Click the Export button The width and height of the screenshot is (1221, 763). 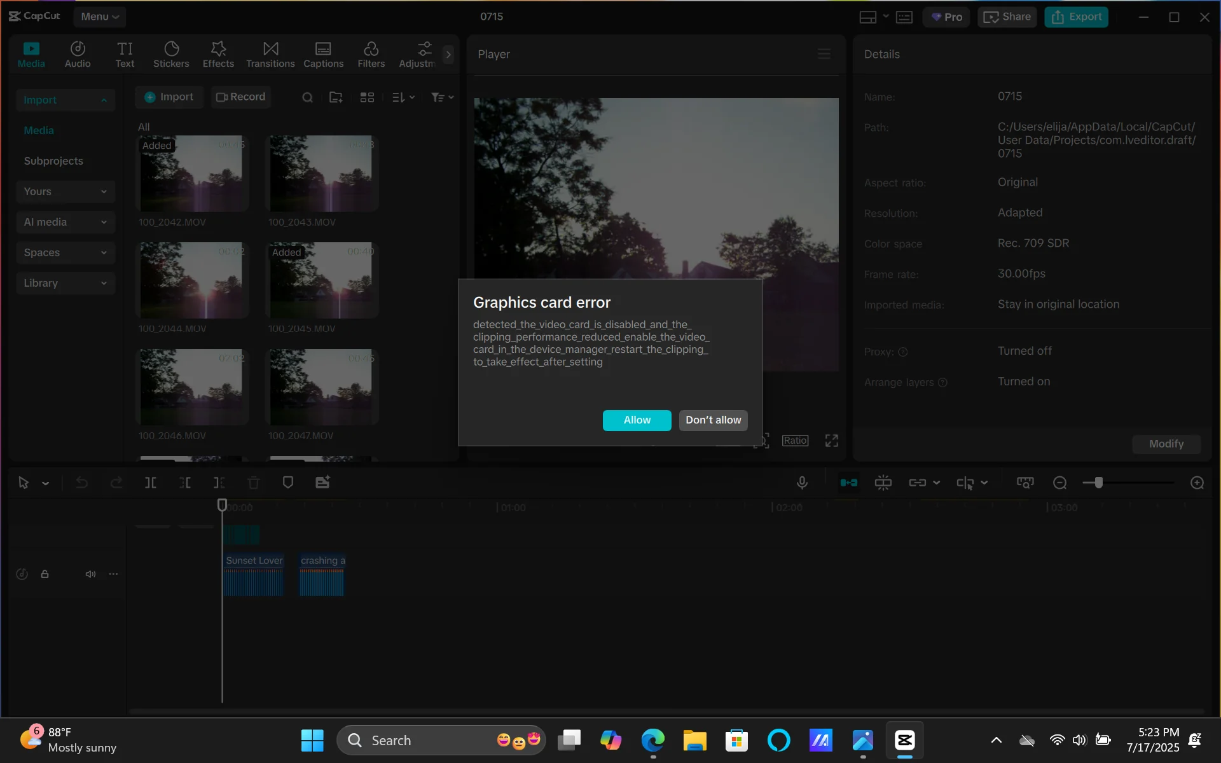pyautogui.click(x=1076, y=17)
